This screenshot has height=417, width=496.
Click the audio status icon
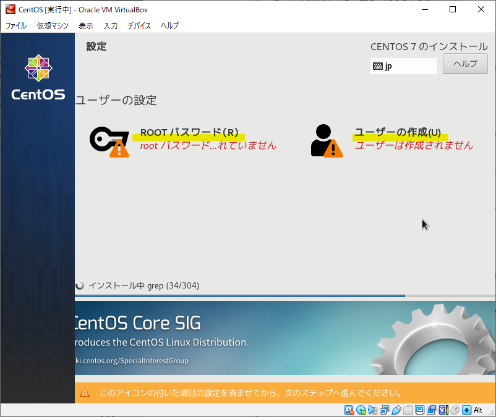point(372,410)
